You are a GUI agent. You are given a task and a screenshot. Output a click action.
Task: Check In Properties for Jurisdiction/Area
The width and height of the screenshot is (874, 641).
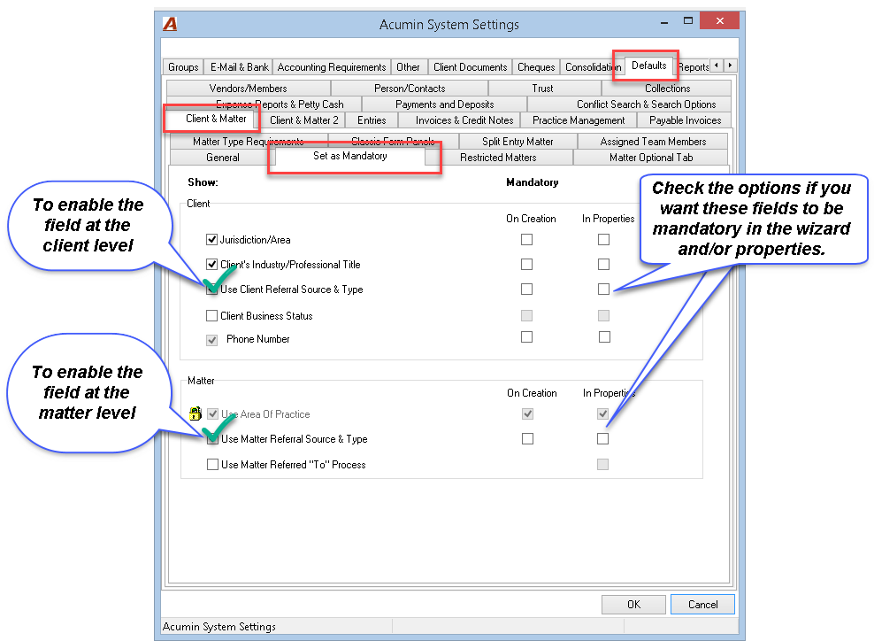[603, 239]
